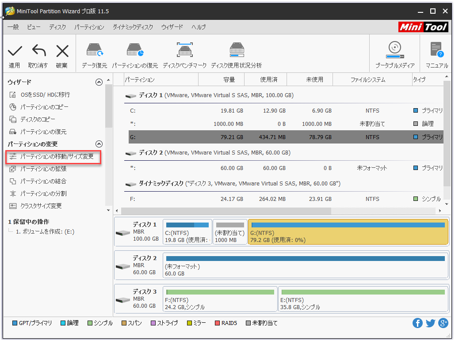
Task: Open the ビュー menu
Action: (34, 27)
